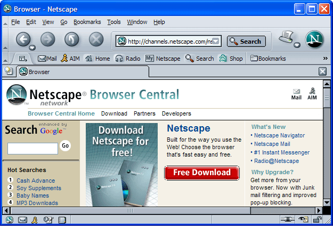Click the red Free Download button

(x=202, y=173)
